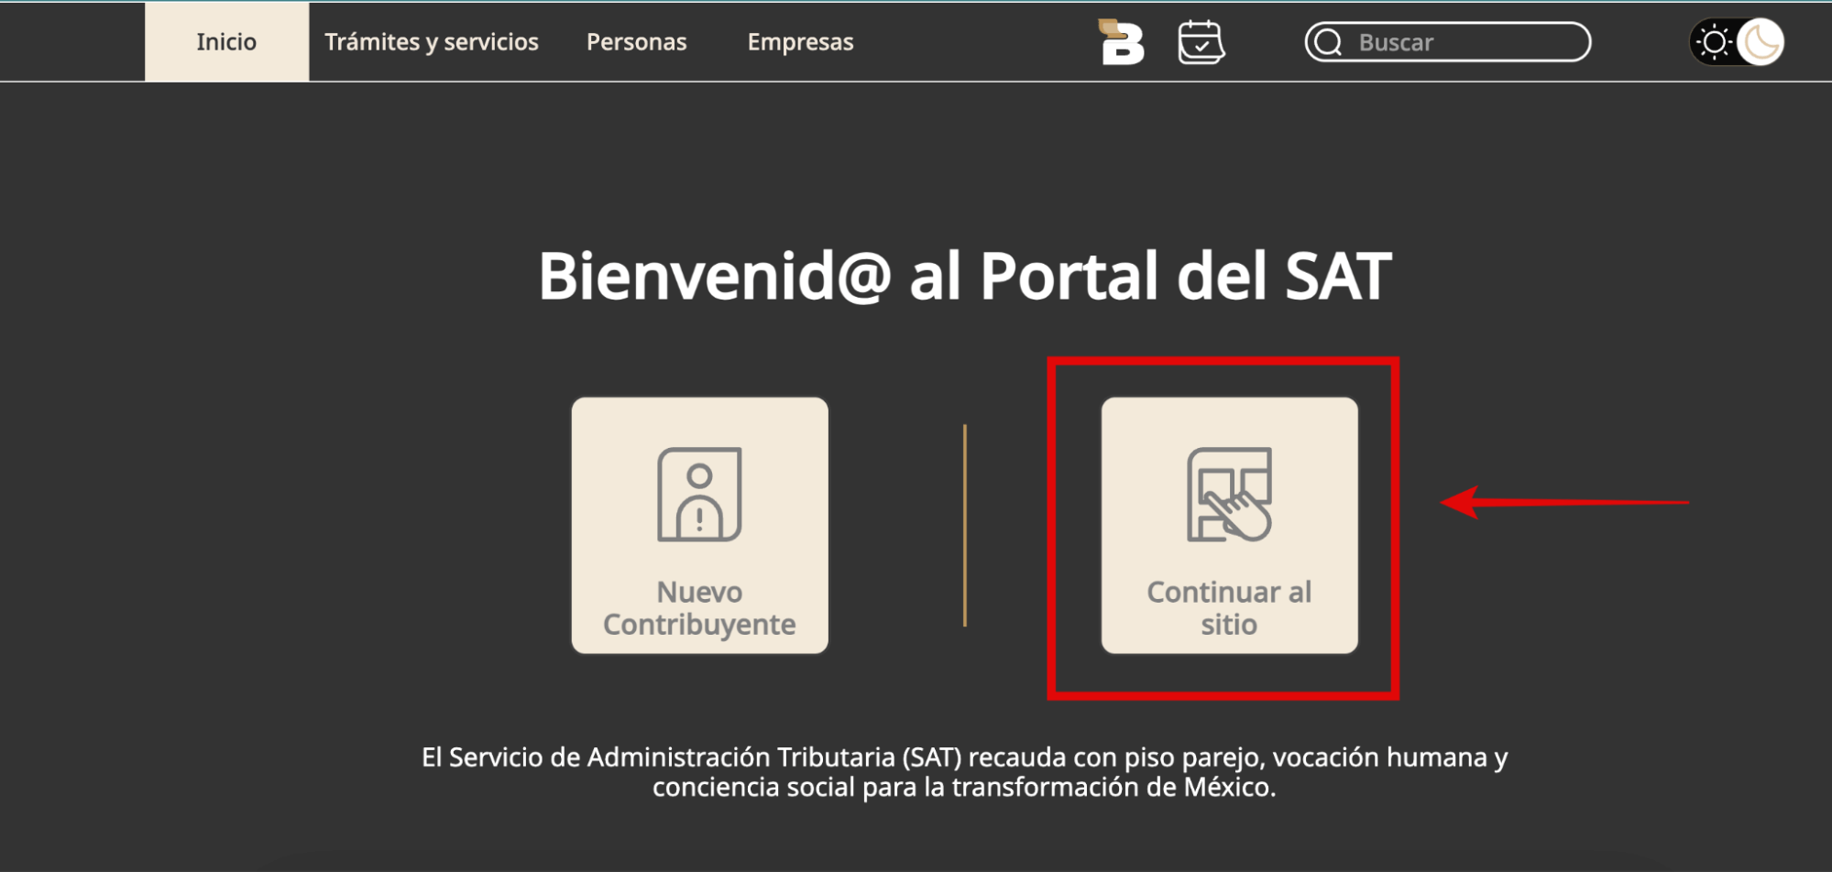The height and width of the screenshot is (872, 1832).
Task: Click the SAT "B" logo icon
Action: point(1120,41)
